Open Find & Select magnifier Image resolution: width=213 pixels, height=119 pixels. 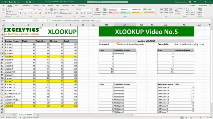tap(192, 11)
